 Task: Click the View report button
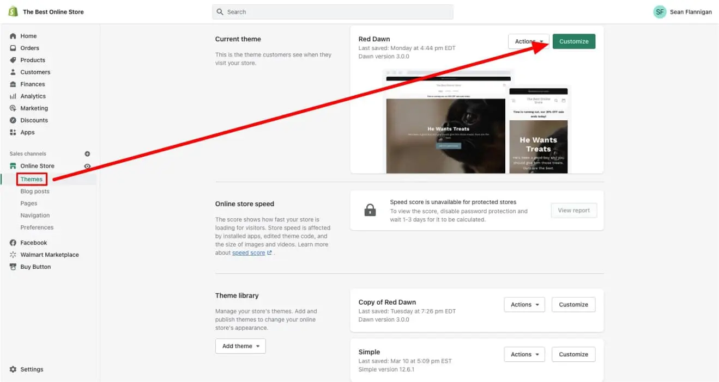click(x=574, y=211)
